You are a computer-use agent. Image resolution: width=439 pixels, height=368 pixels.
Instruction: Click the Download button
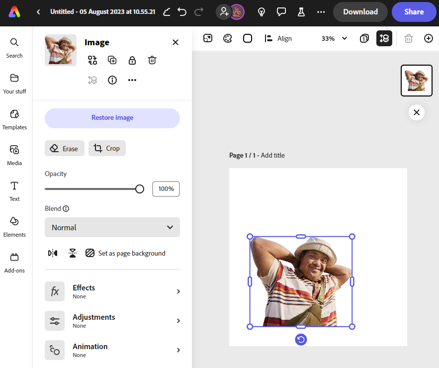click(360, 12)
